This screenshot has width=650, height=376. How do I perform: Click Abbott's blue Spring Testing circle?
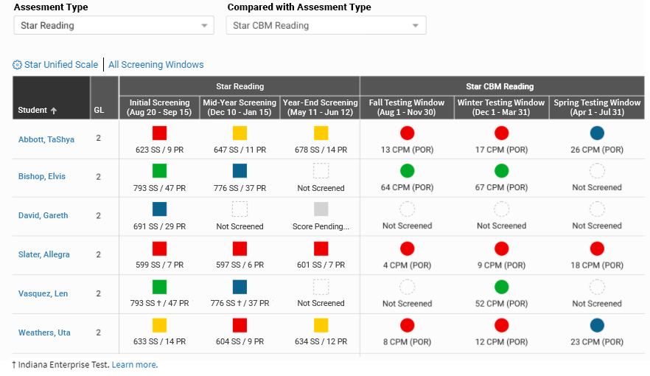click(x=597, y=133)
